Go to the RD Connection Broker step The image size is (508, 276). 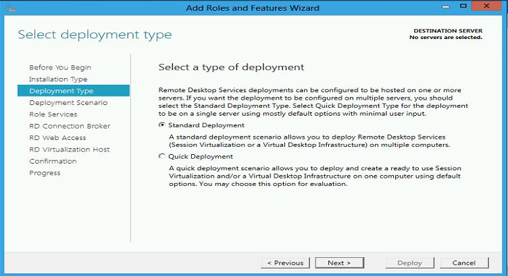70,126
